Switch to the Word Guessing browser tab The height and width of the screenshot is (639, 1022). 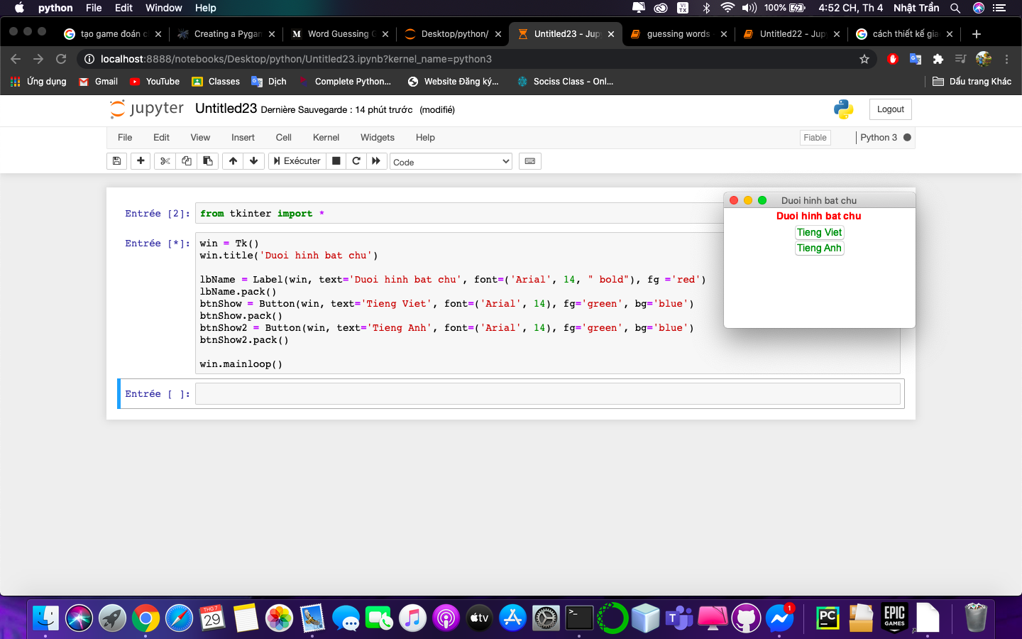pos(340,34)
